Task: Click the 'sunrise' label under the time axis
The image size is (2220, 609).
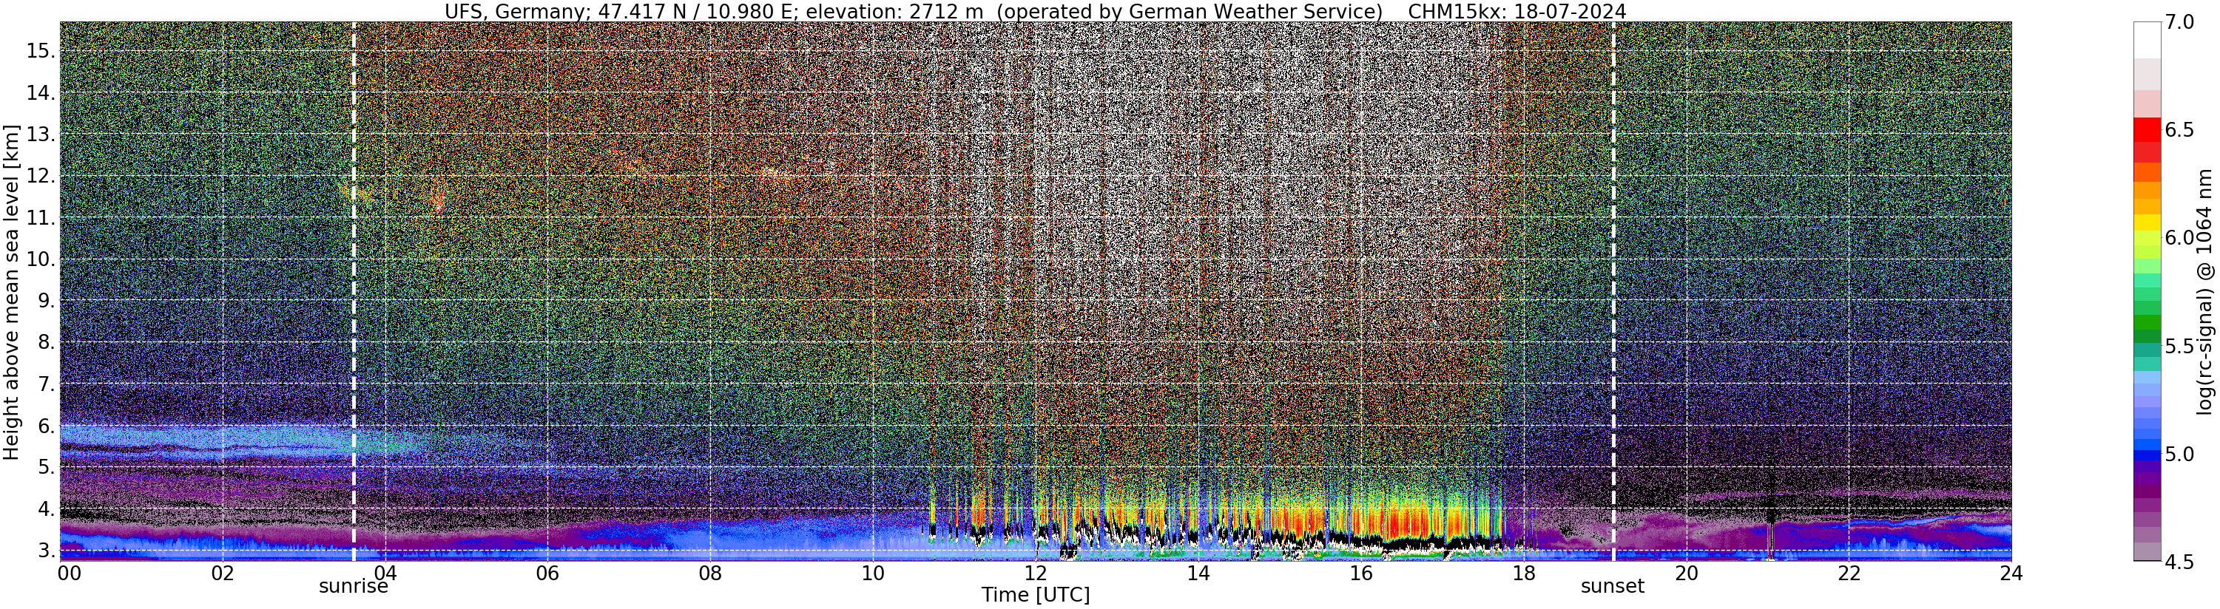Action: [x=354, y=587]
